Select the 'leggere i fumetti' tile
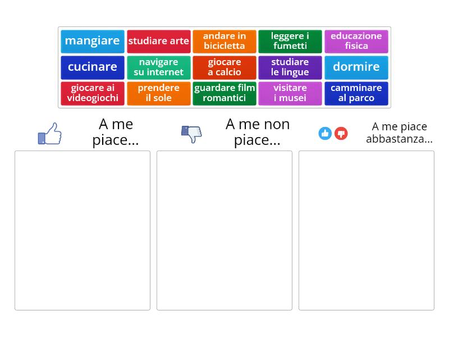 290,41
